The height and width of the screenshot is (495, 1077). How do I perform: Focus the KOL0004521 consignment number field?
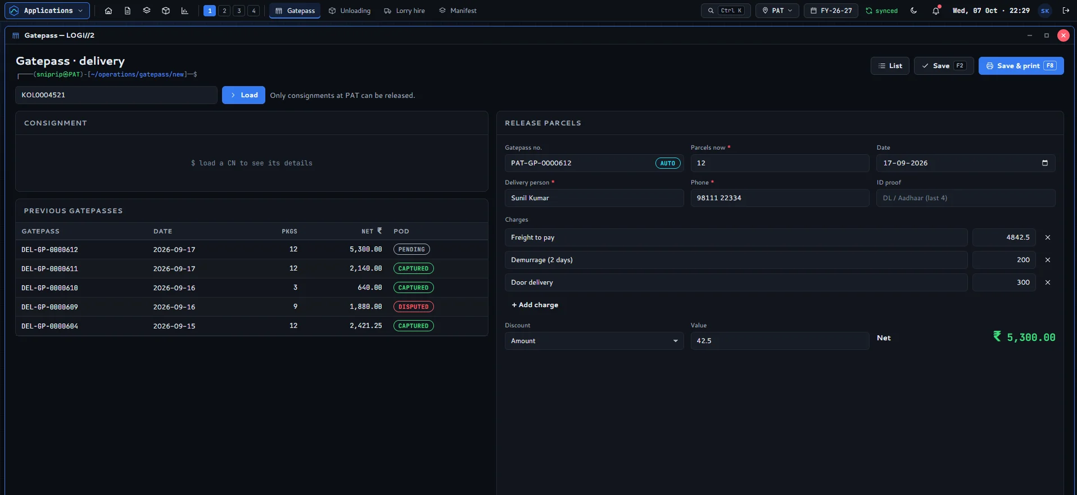click(x=116, y=95)
